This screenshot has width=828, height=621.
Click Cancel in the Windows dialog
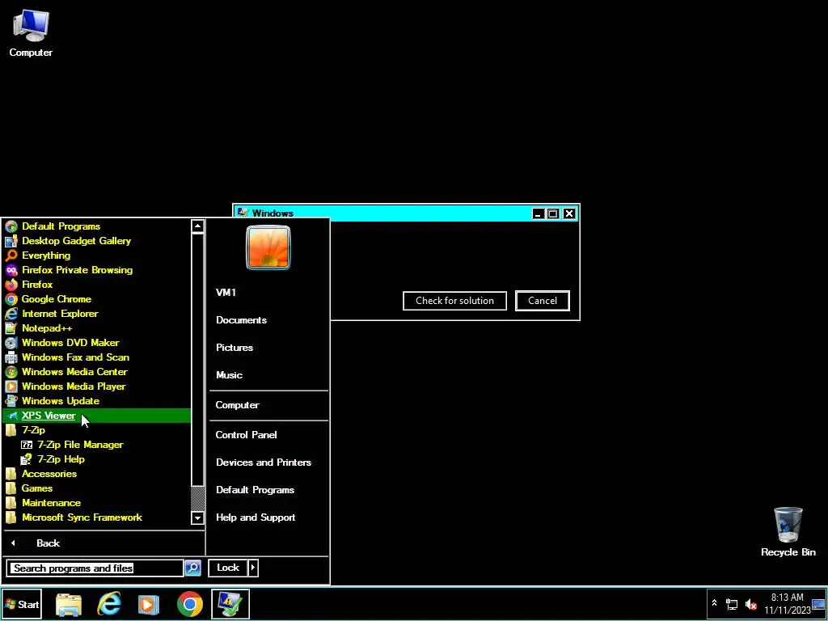pyautogui.click(x=543, y=301)
